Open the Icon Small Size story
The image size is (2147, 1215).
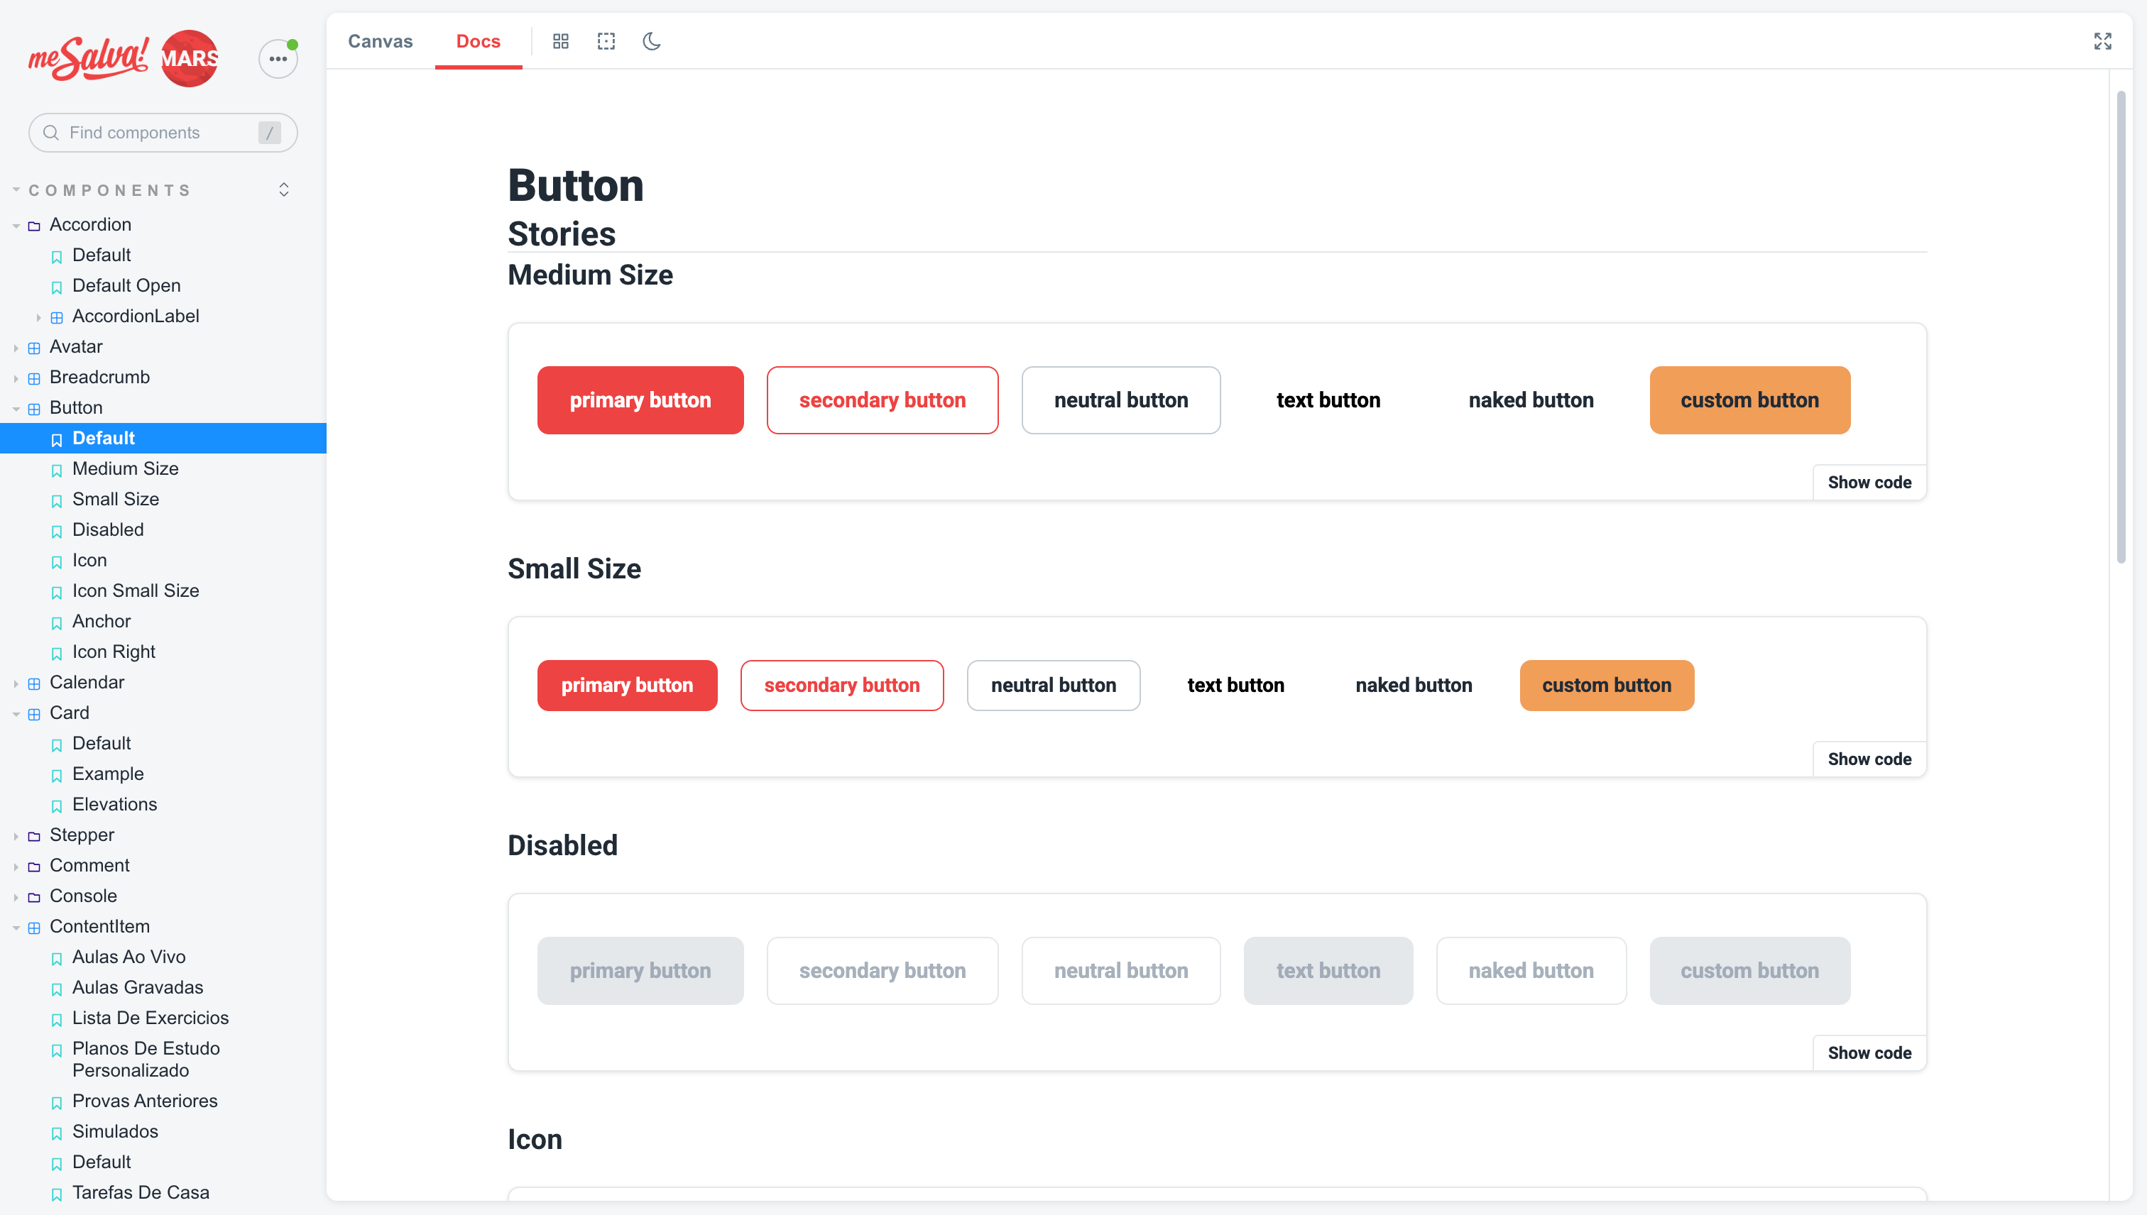click(x=135, y=590)
